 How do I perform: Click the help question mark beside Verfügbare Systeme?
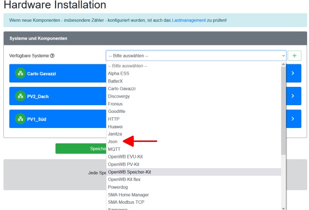pyautogui.click(x=52, y=56)
